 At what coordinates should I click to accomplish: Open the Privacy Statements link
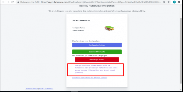(x=46, y=88)
